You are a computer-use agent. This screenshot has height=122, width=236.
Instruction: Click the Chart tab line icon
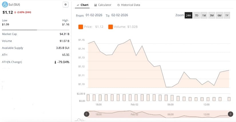point(78,5)
